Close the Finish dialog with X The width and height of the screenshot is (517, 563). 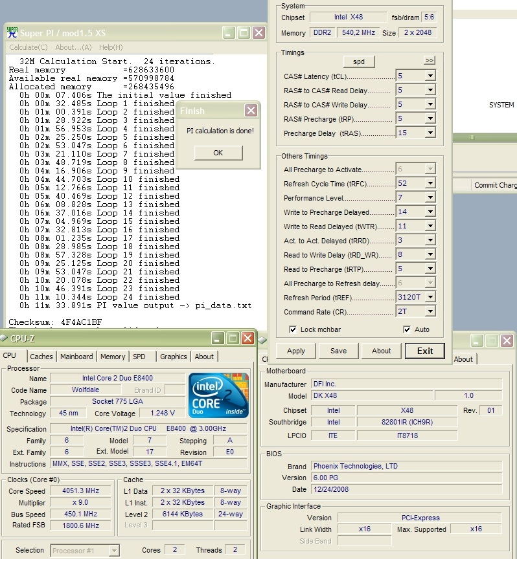[251, 111]
